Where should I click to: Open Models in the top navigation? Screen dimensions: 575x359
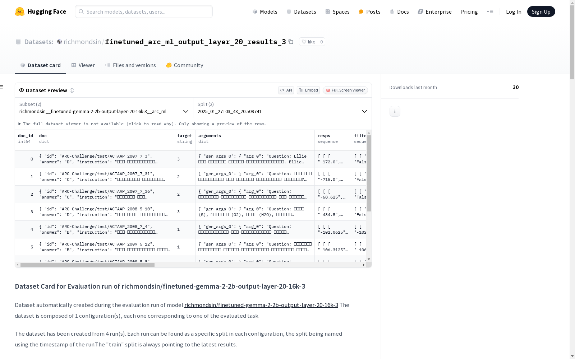coord(265,11)
